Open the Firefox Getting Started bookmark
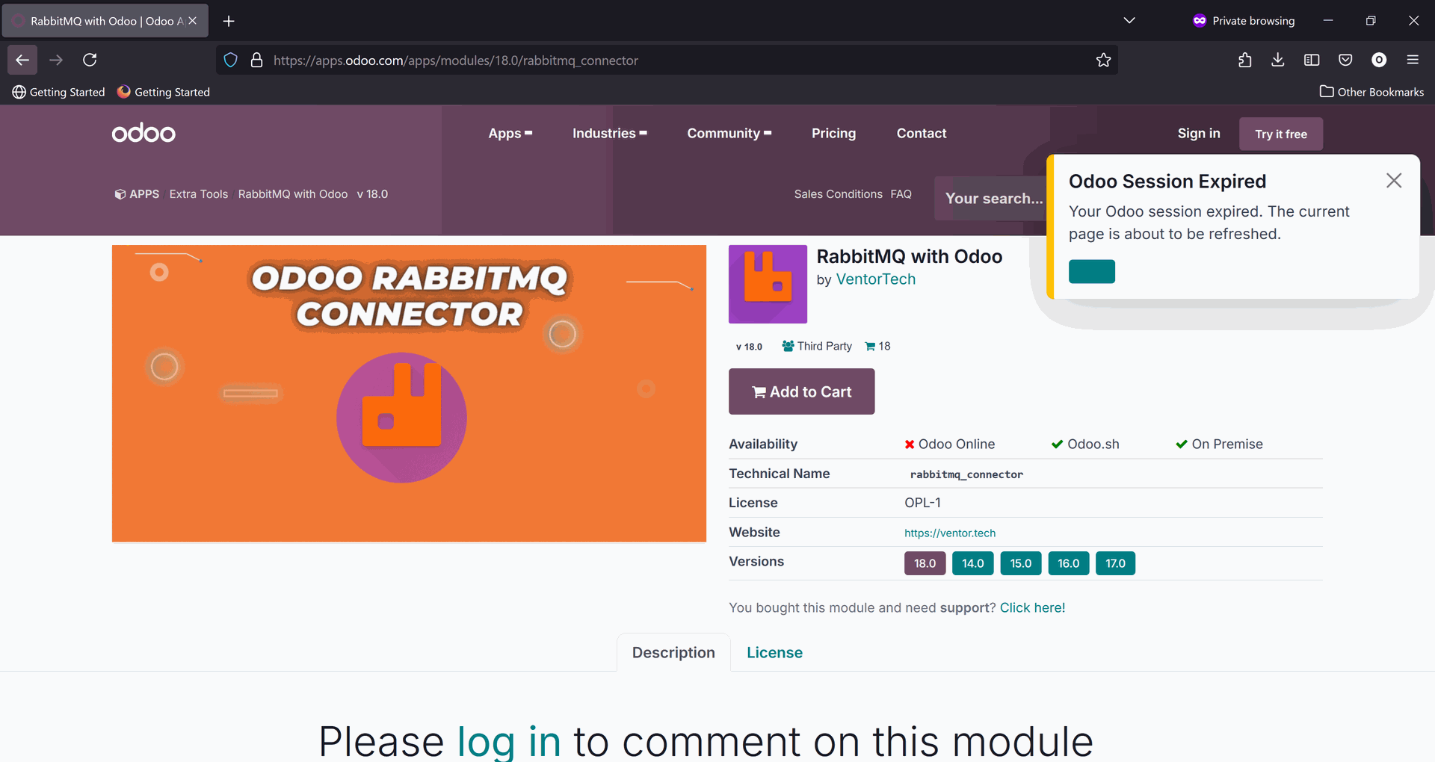This screenshot has height=762, width=1435. [164, 92]
